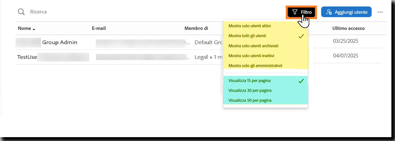Open the three-dots more options menu
Screen dimensions: 395x141
(380, 12)
